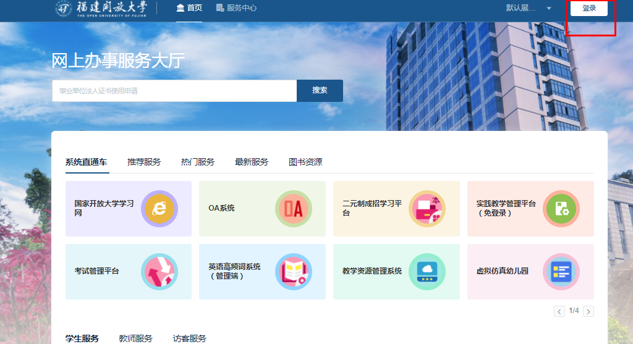Image resolution: width=633 pixels, height=344 pixels.
Task: Click the 考试管理平台 icon
Action: [159, 272]
